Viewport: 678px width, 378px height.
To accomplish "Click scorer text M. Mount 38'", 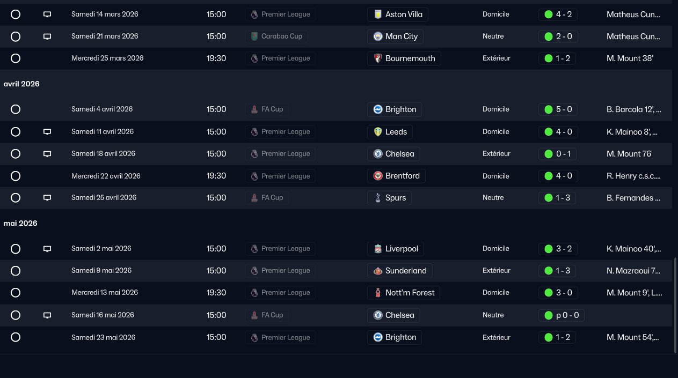I will 630,58.
